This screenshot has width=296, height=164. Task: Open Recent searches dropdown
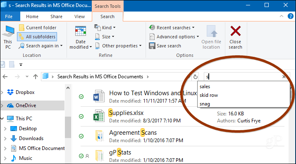[x=172, y=28]
